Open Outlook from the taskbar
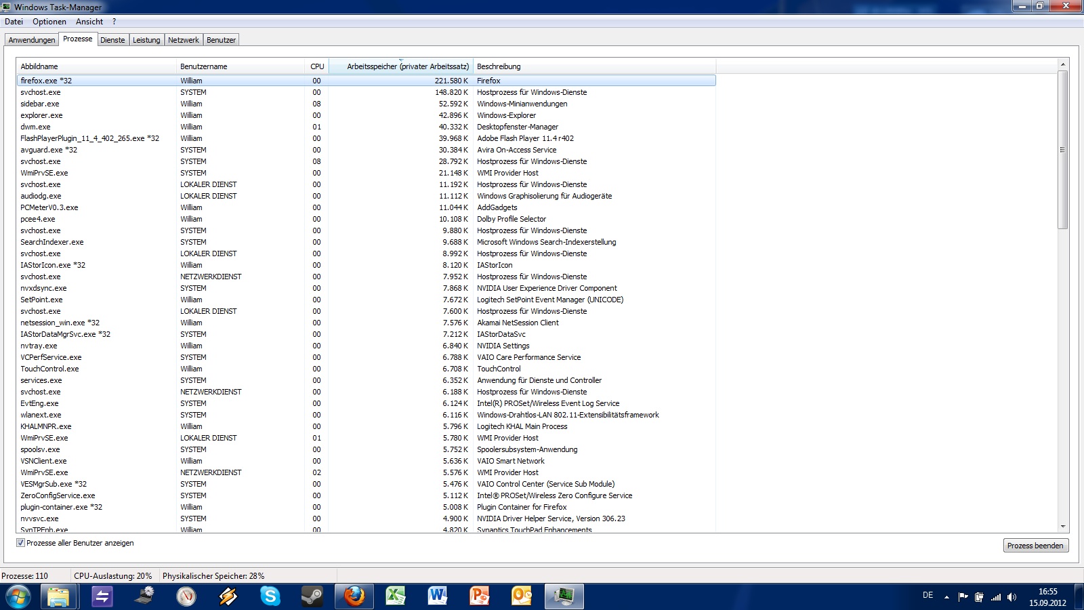 tap(522, 597)
